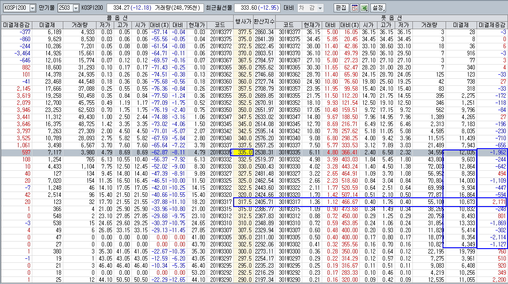Select the 풋옵션 header group
Image resolution: width=508 pixels, height=284 pixels.
coord(391,17)
